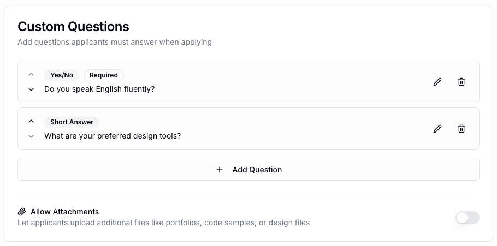Click the attachments description about portfolios
497x246 pixels.
tap(163, 223)
